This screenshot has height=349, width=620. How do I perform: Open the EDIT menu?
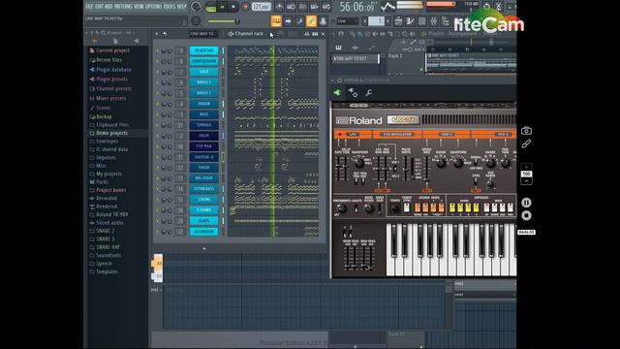[99, 7]
